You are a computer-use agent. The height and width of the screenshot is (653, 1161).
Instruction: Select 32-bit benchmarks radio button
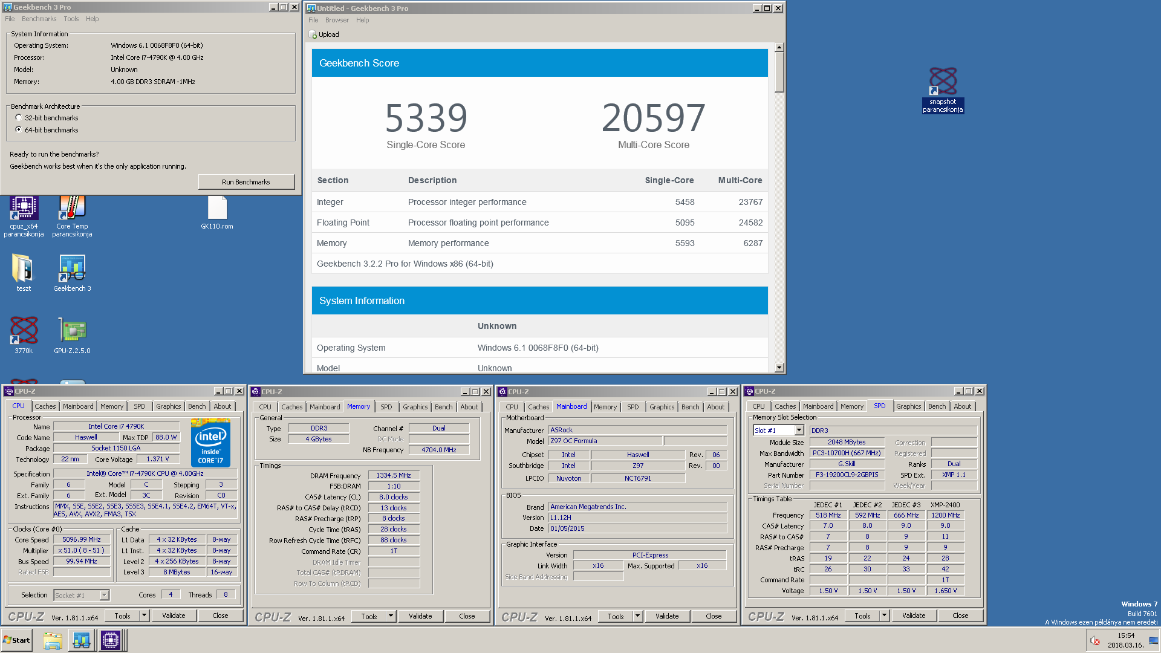(19, 118)
